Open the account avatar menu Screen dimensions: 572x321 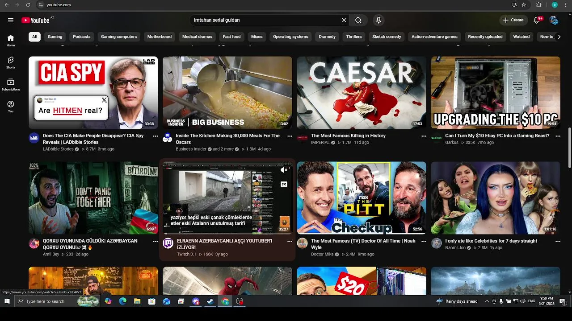(554, 20)
